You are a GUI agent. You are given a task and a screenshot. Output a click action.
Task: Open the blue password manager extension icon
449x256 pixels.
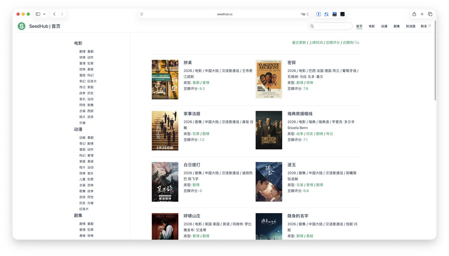point(318,14)
